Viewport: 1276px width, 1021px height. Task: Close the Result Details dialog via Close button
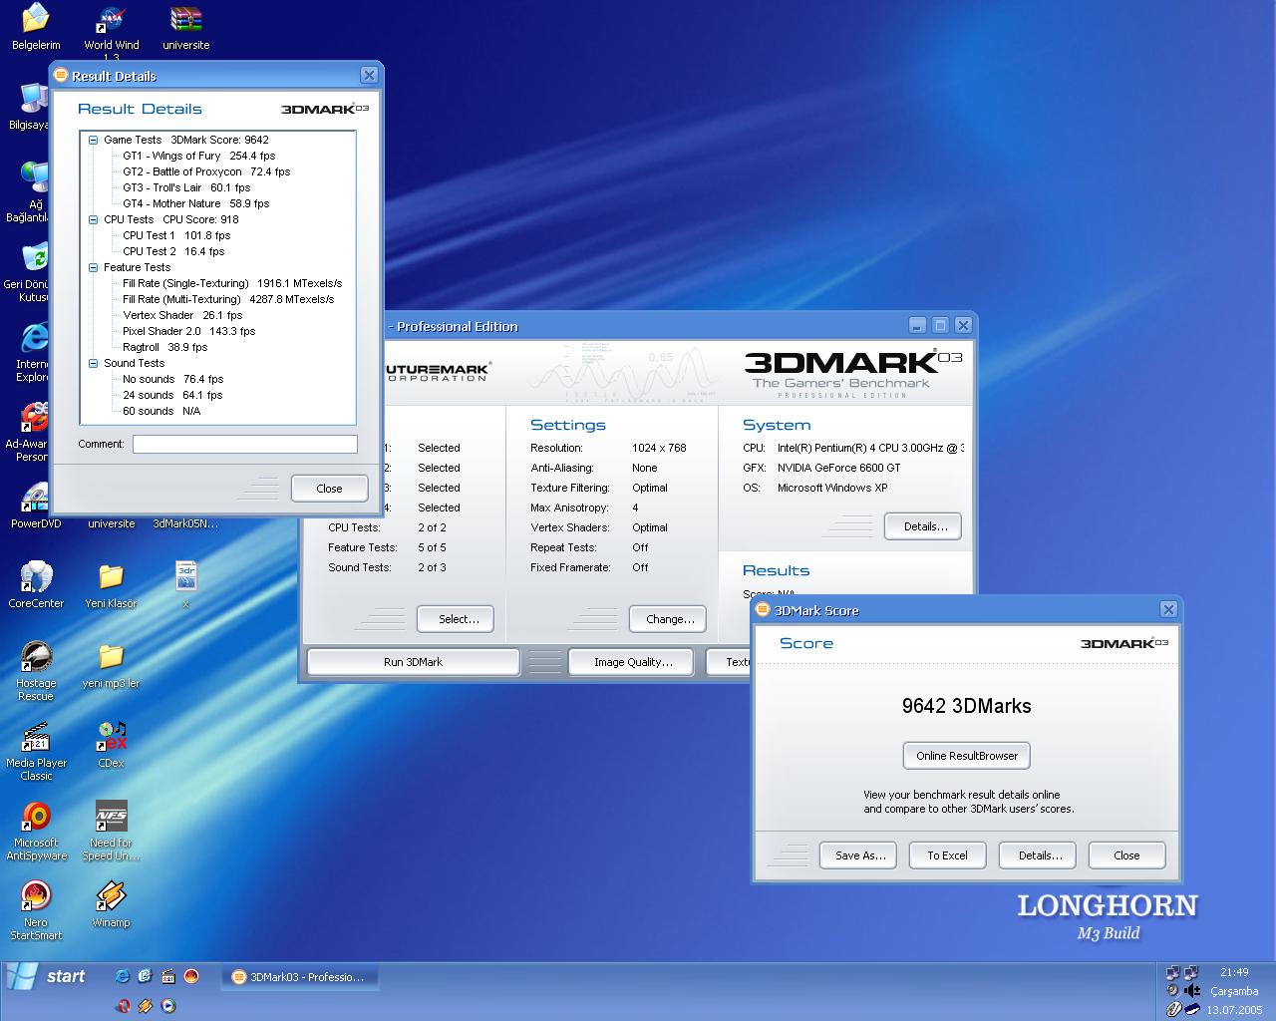click(x=329, y=489)
